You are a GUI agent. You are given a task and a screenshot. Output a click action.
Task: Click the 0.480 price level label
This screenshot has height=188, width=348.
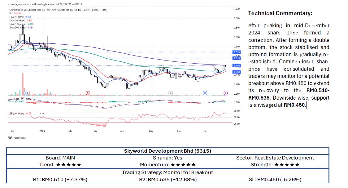[237, 66]
